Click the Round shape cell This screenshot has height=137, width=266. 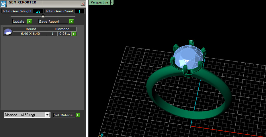click(x=31, y=29)
